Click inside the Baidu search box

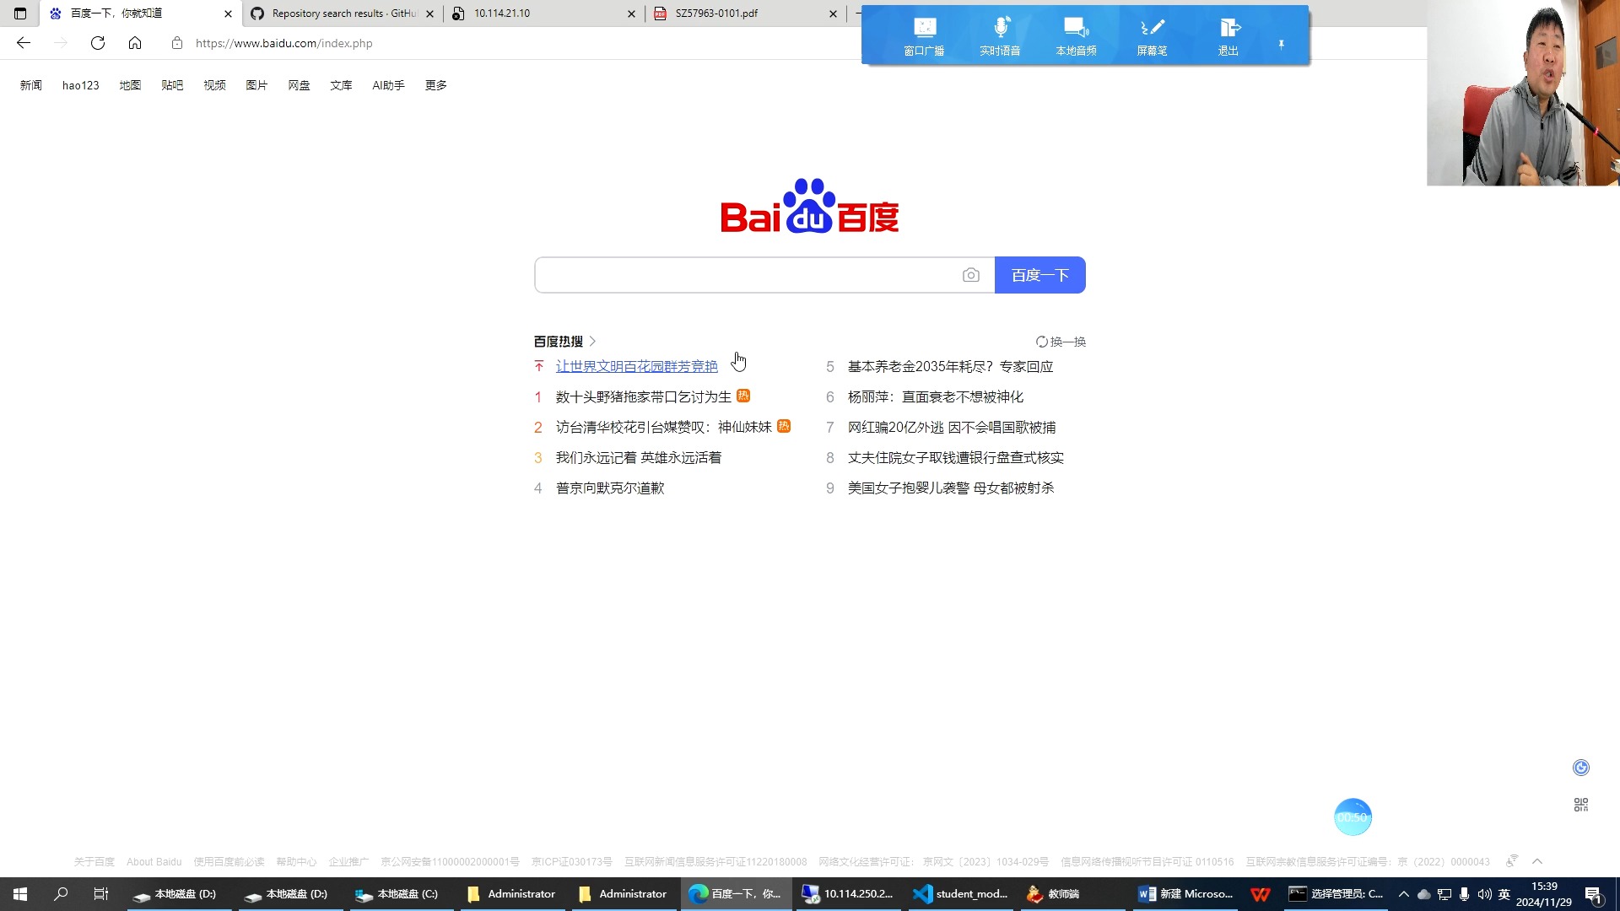(x=742, y=275)
